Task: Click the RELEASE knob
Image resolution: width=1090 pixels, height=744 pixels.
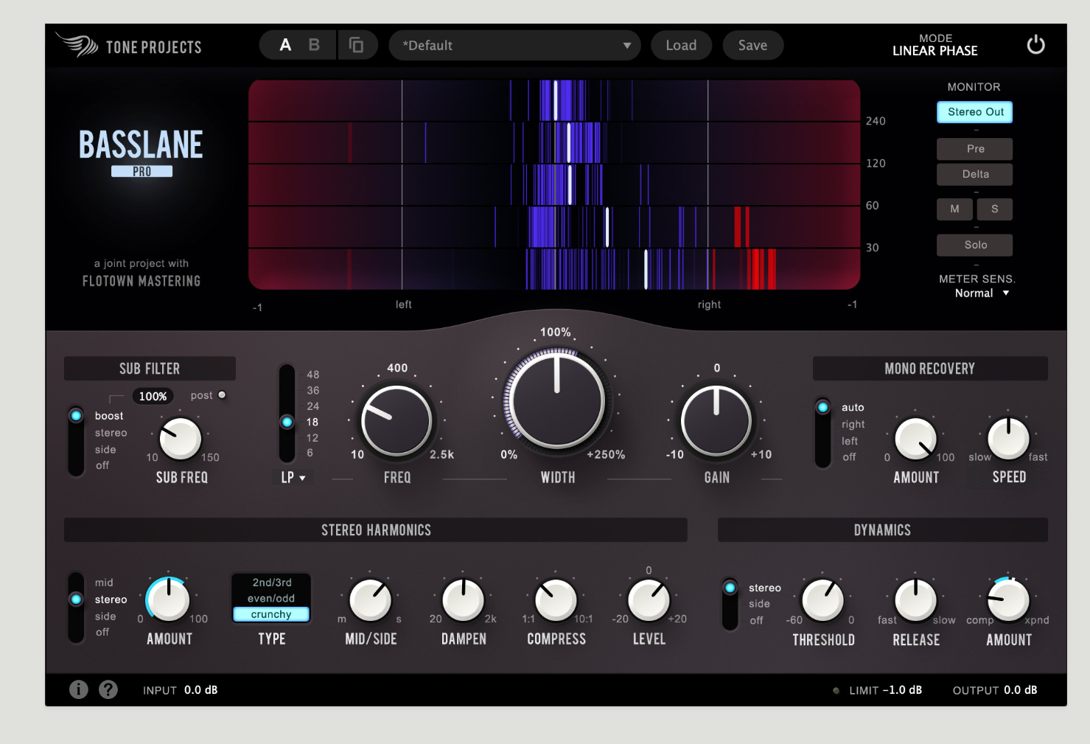Action: [915, 600]
